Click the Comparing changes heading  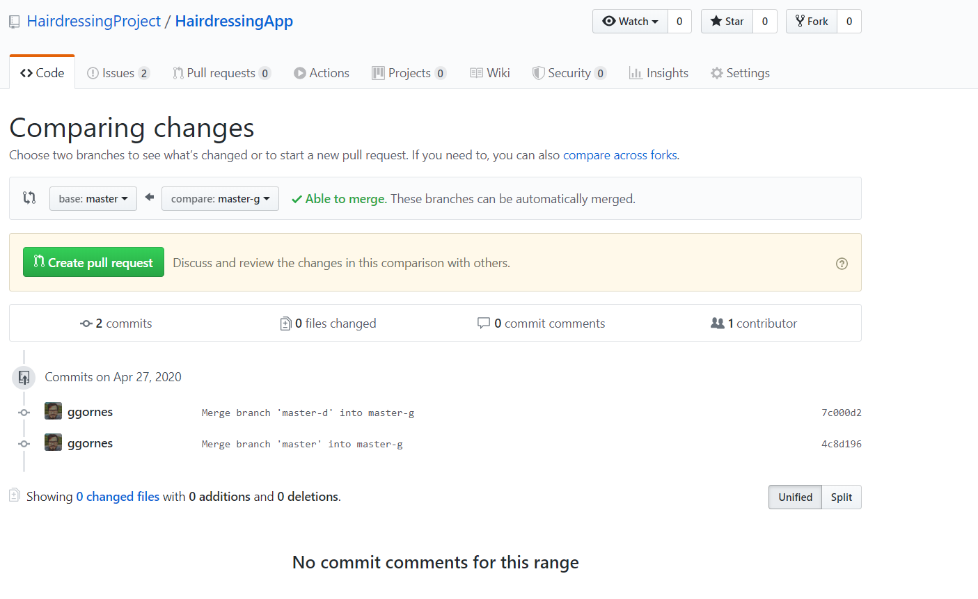(132, 128)
